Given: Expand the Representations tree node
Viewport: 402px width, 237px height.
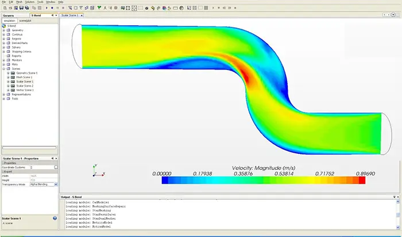Looking at the screenshot, I should coord(3,94).
